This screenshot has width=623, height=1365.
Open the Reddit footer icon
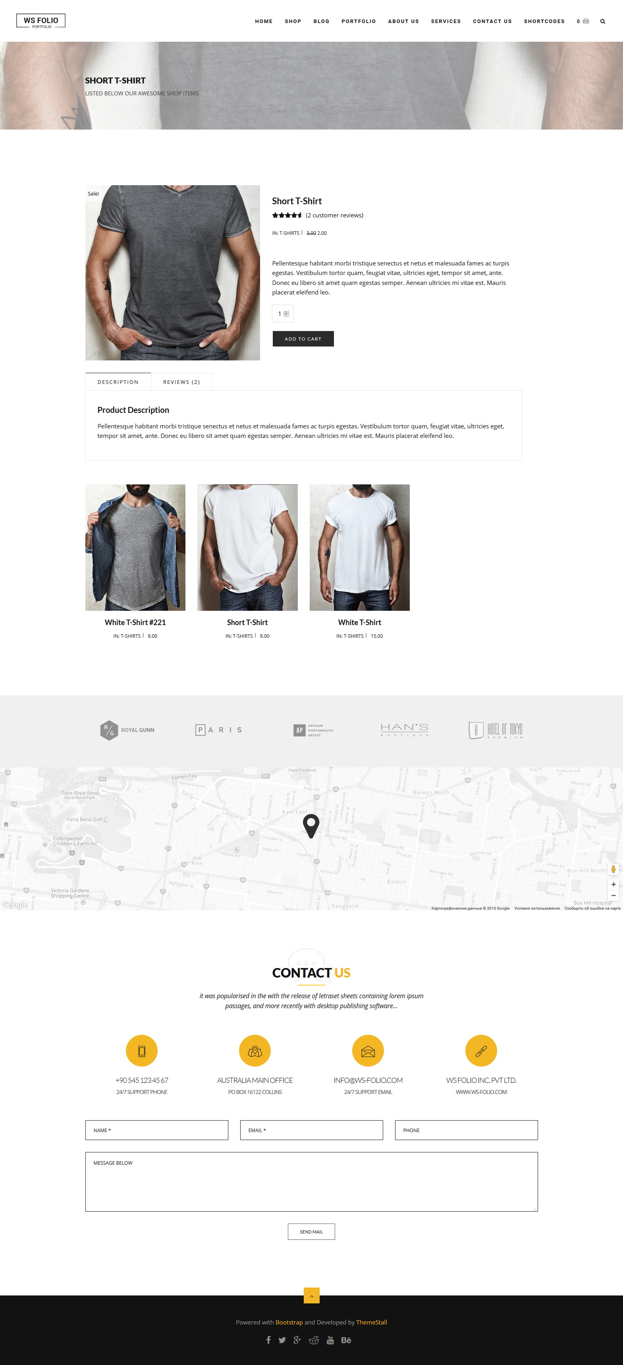tap(314, 1340)
